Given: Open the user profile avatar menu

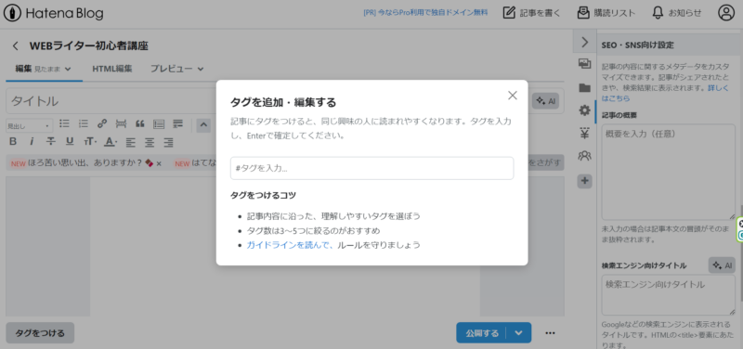Looking at the screenshot, I should point(726,13).
